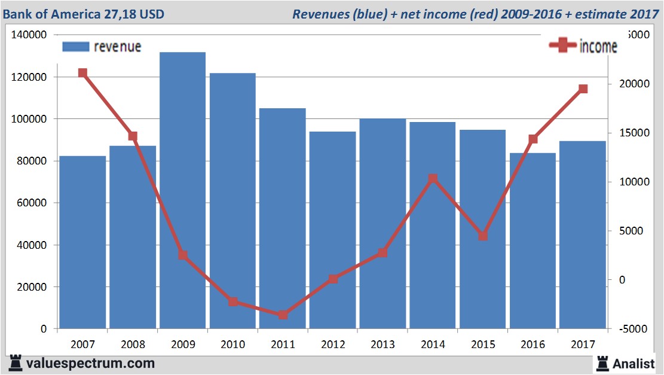Screen dimensions: 664x375
Task: Click the 2013 blue revenue bar
Action: tap(383, 224)
